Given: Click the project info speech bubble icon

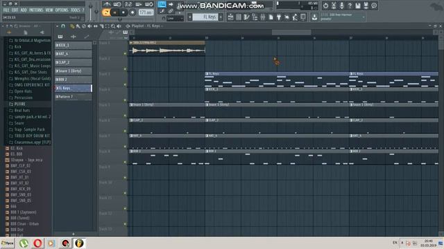Looking at the screenshot, I should [374, 6].
